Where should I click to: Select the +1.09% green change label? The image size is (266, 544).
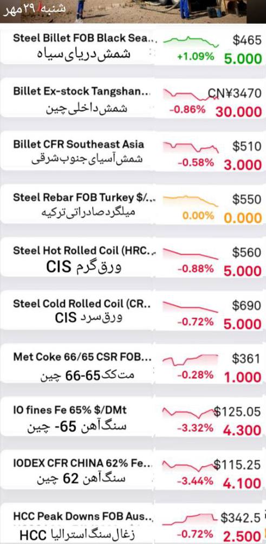click(x=196, y=56)
